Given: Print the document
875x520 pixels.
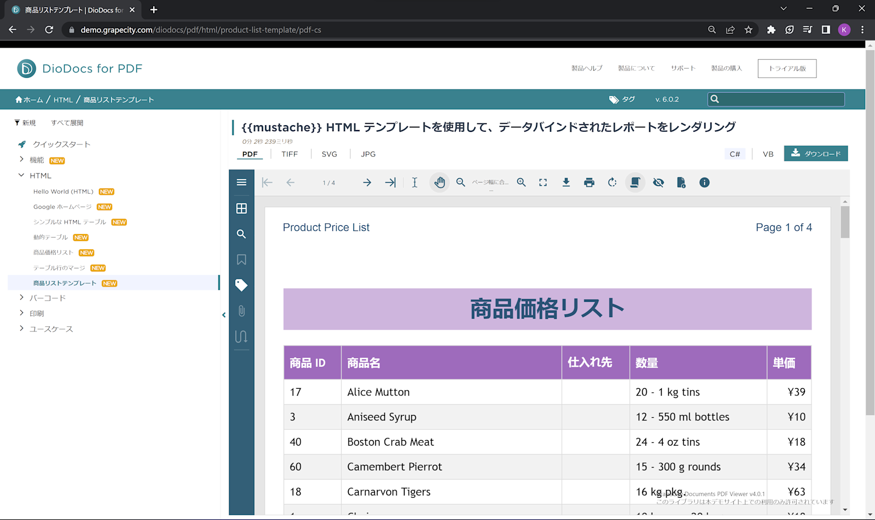Looking at the screenshot, I should click(589, 183).
